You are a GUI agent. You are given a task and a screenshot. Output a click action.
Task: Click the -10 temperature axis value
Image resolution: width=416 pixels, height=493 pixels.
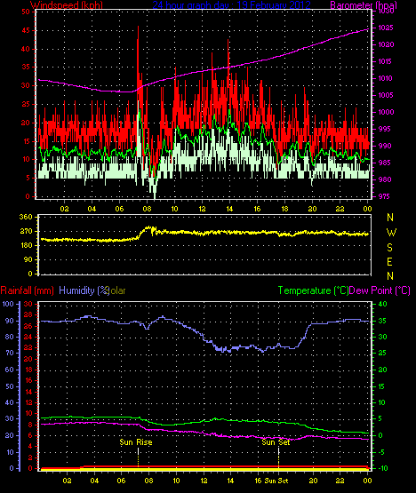382,468
